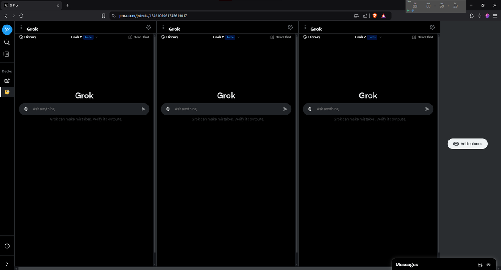Click the share icon in address bar
This screenshot has width=501, height=270.
pyautogui.click(x=365, y=15)
